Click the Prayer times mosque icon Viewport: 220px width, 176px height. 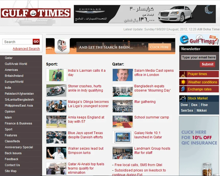point(183,74)
